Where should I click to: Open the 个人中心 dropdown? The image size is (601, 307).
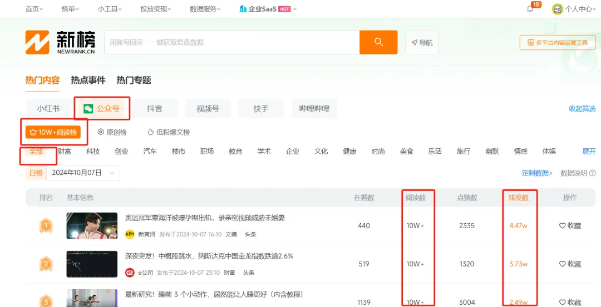[x=580, y=9]
